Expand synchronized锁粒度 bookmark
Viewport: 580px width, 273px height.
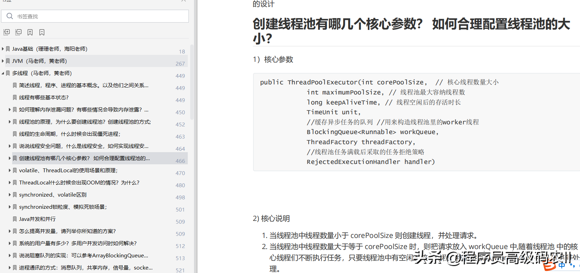click(10, 207)
